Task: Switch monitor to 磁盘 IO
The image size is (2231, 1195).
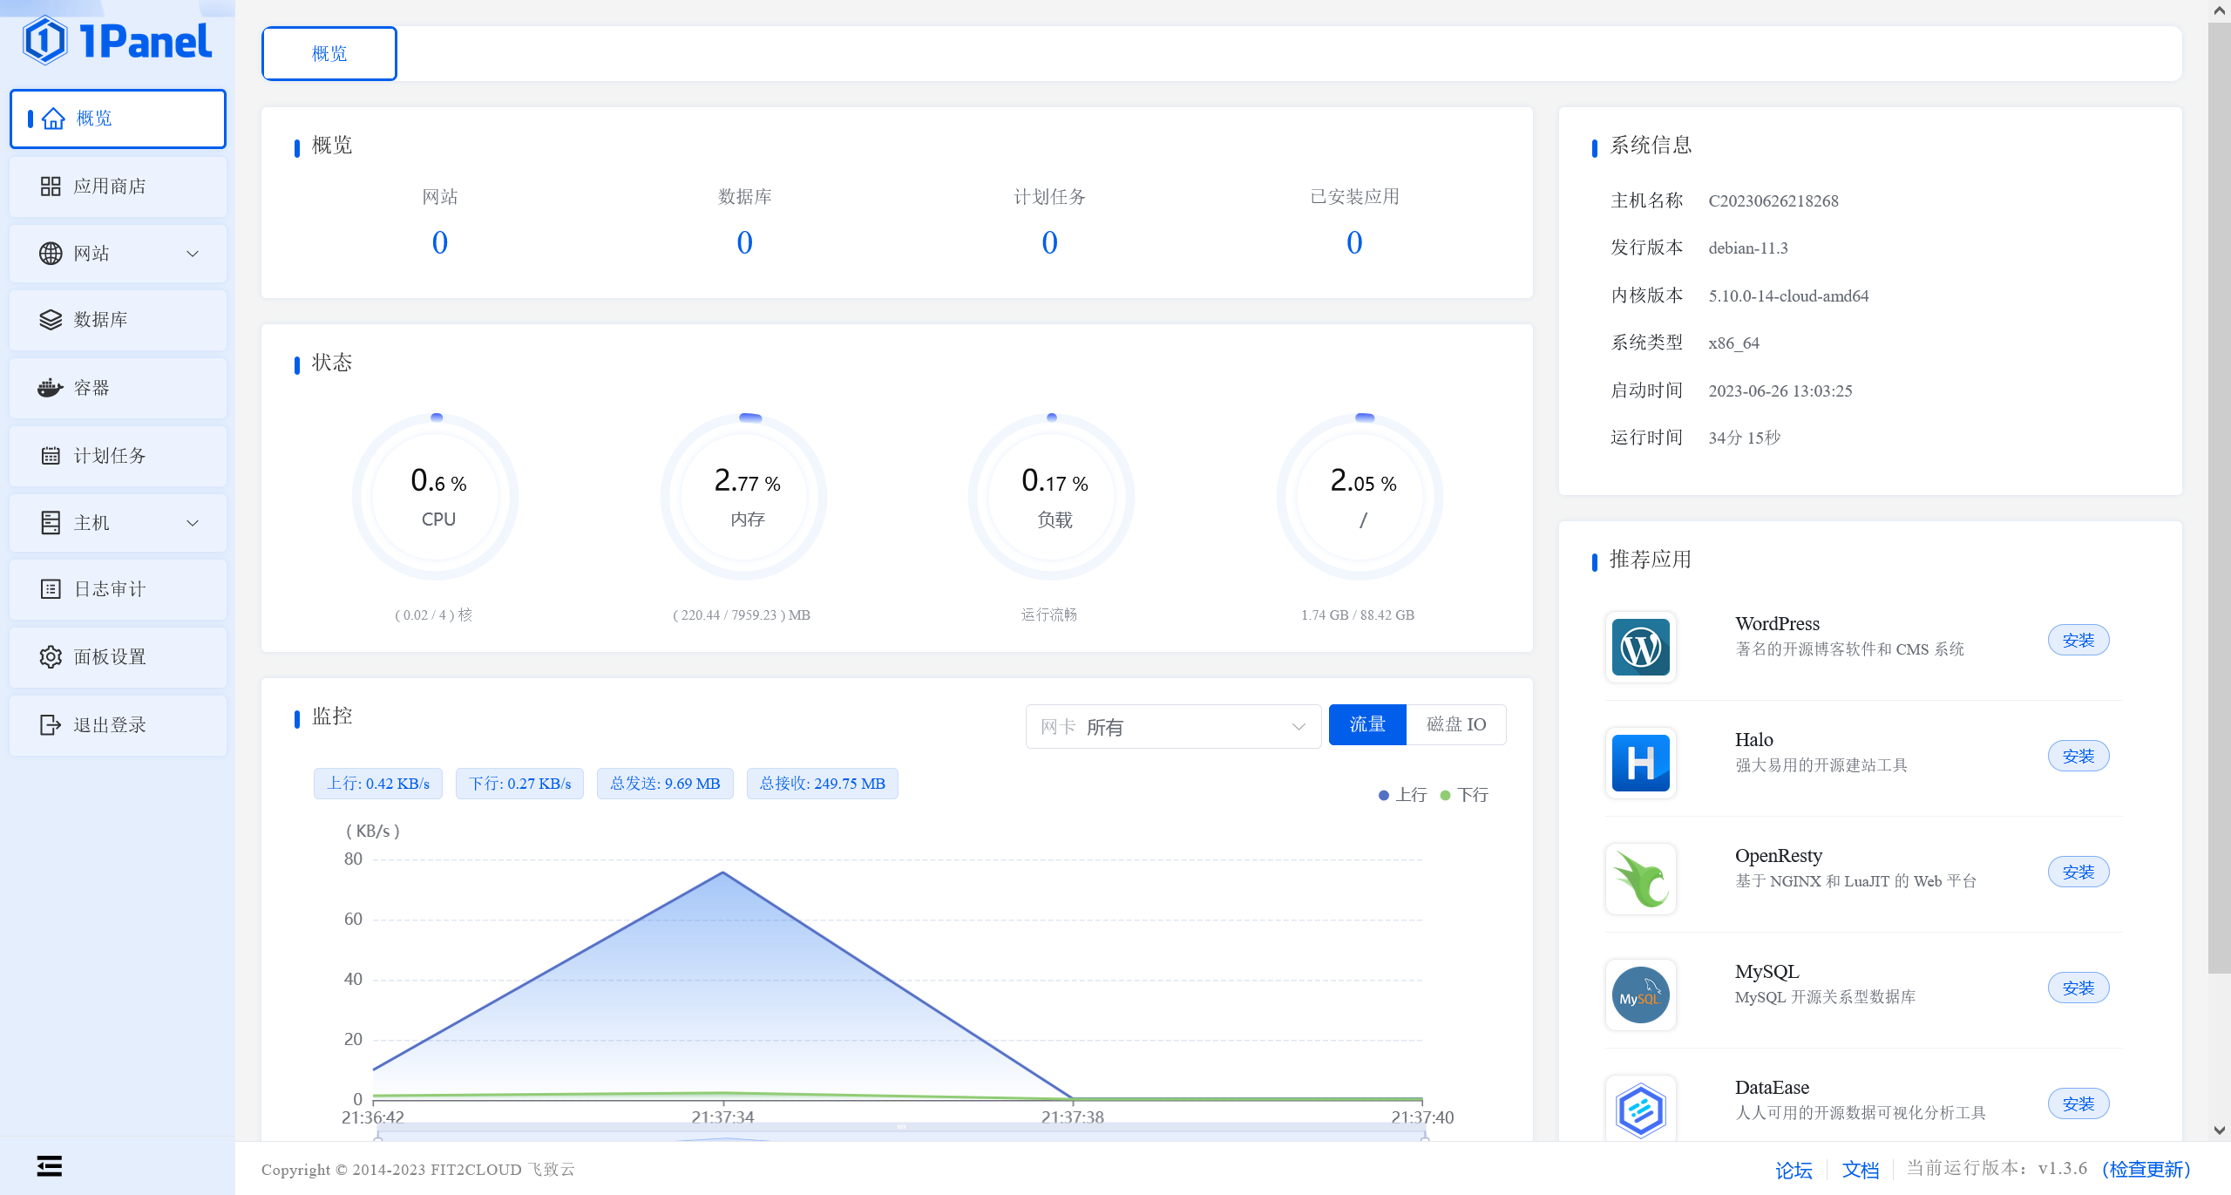Action: tap(1456, 725)
